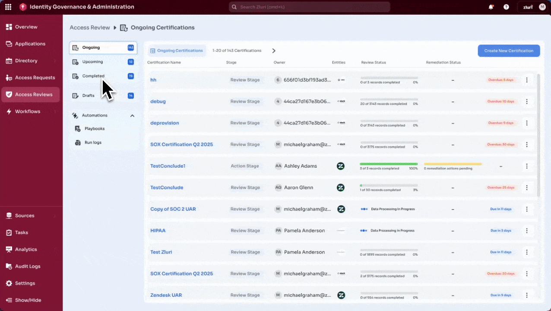Expand the Directory submenu arrow

click(x=55, y=61)
